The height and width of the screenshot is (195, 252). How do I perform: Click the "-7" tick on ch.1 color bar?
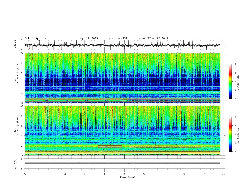tap(235, 99)
